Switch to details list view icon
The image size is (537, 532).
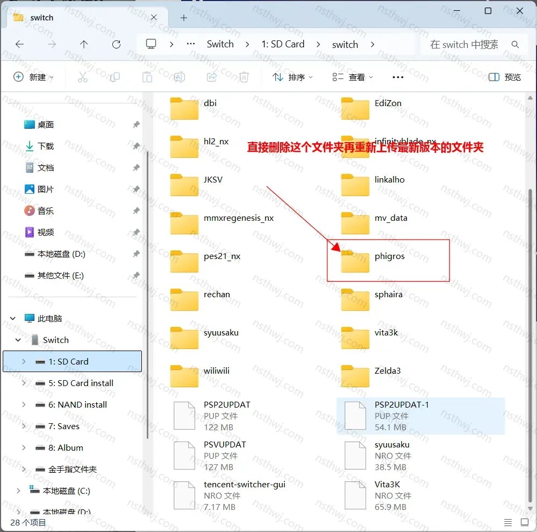[508, 522]
